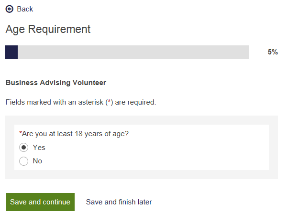Viewport: 288px width, 224px height.
Task: Click the asterisk before the age question
Action: coord(21,133)
